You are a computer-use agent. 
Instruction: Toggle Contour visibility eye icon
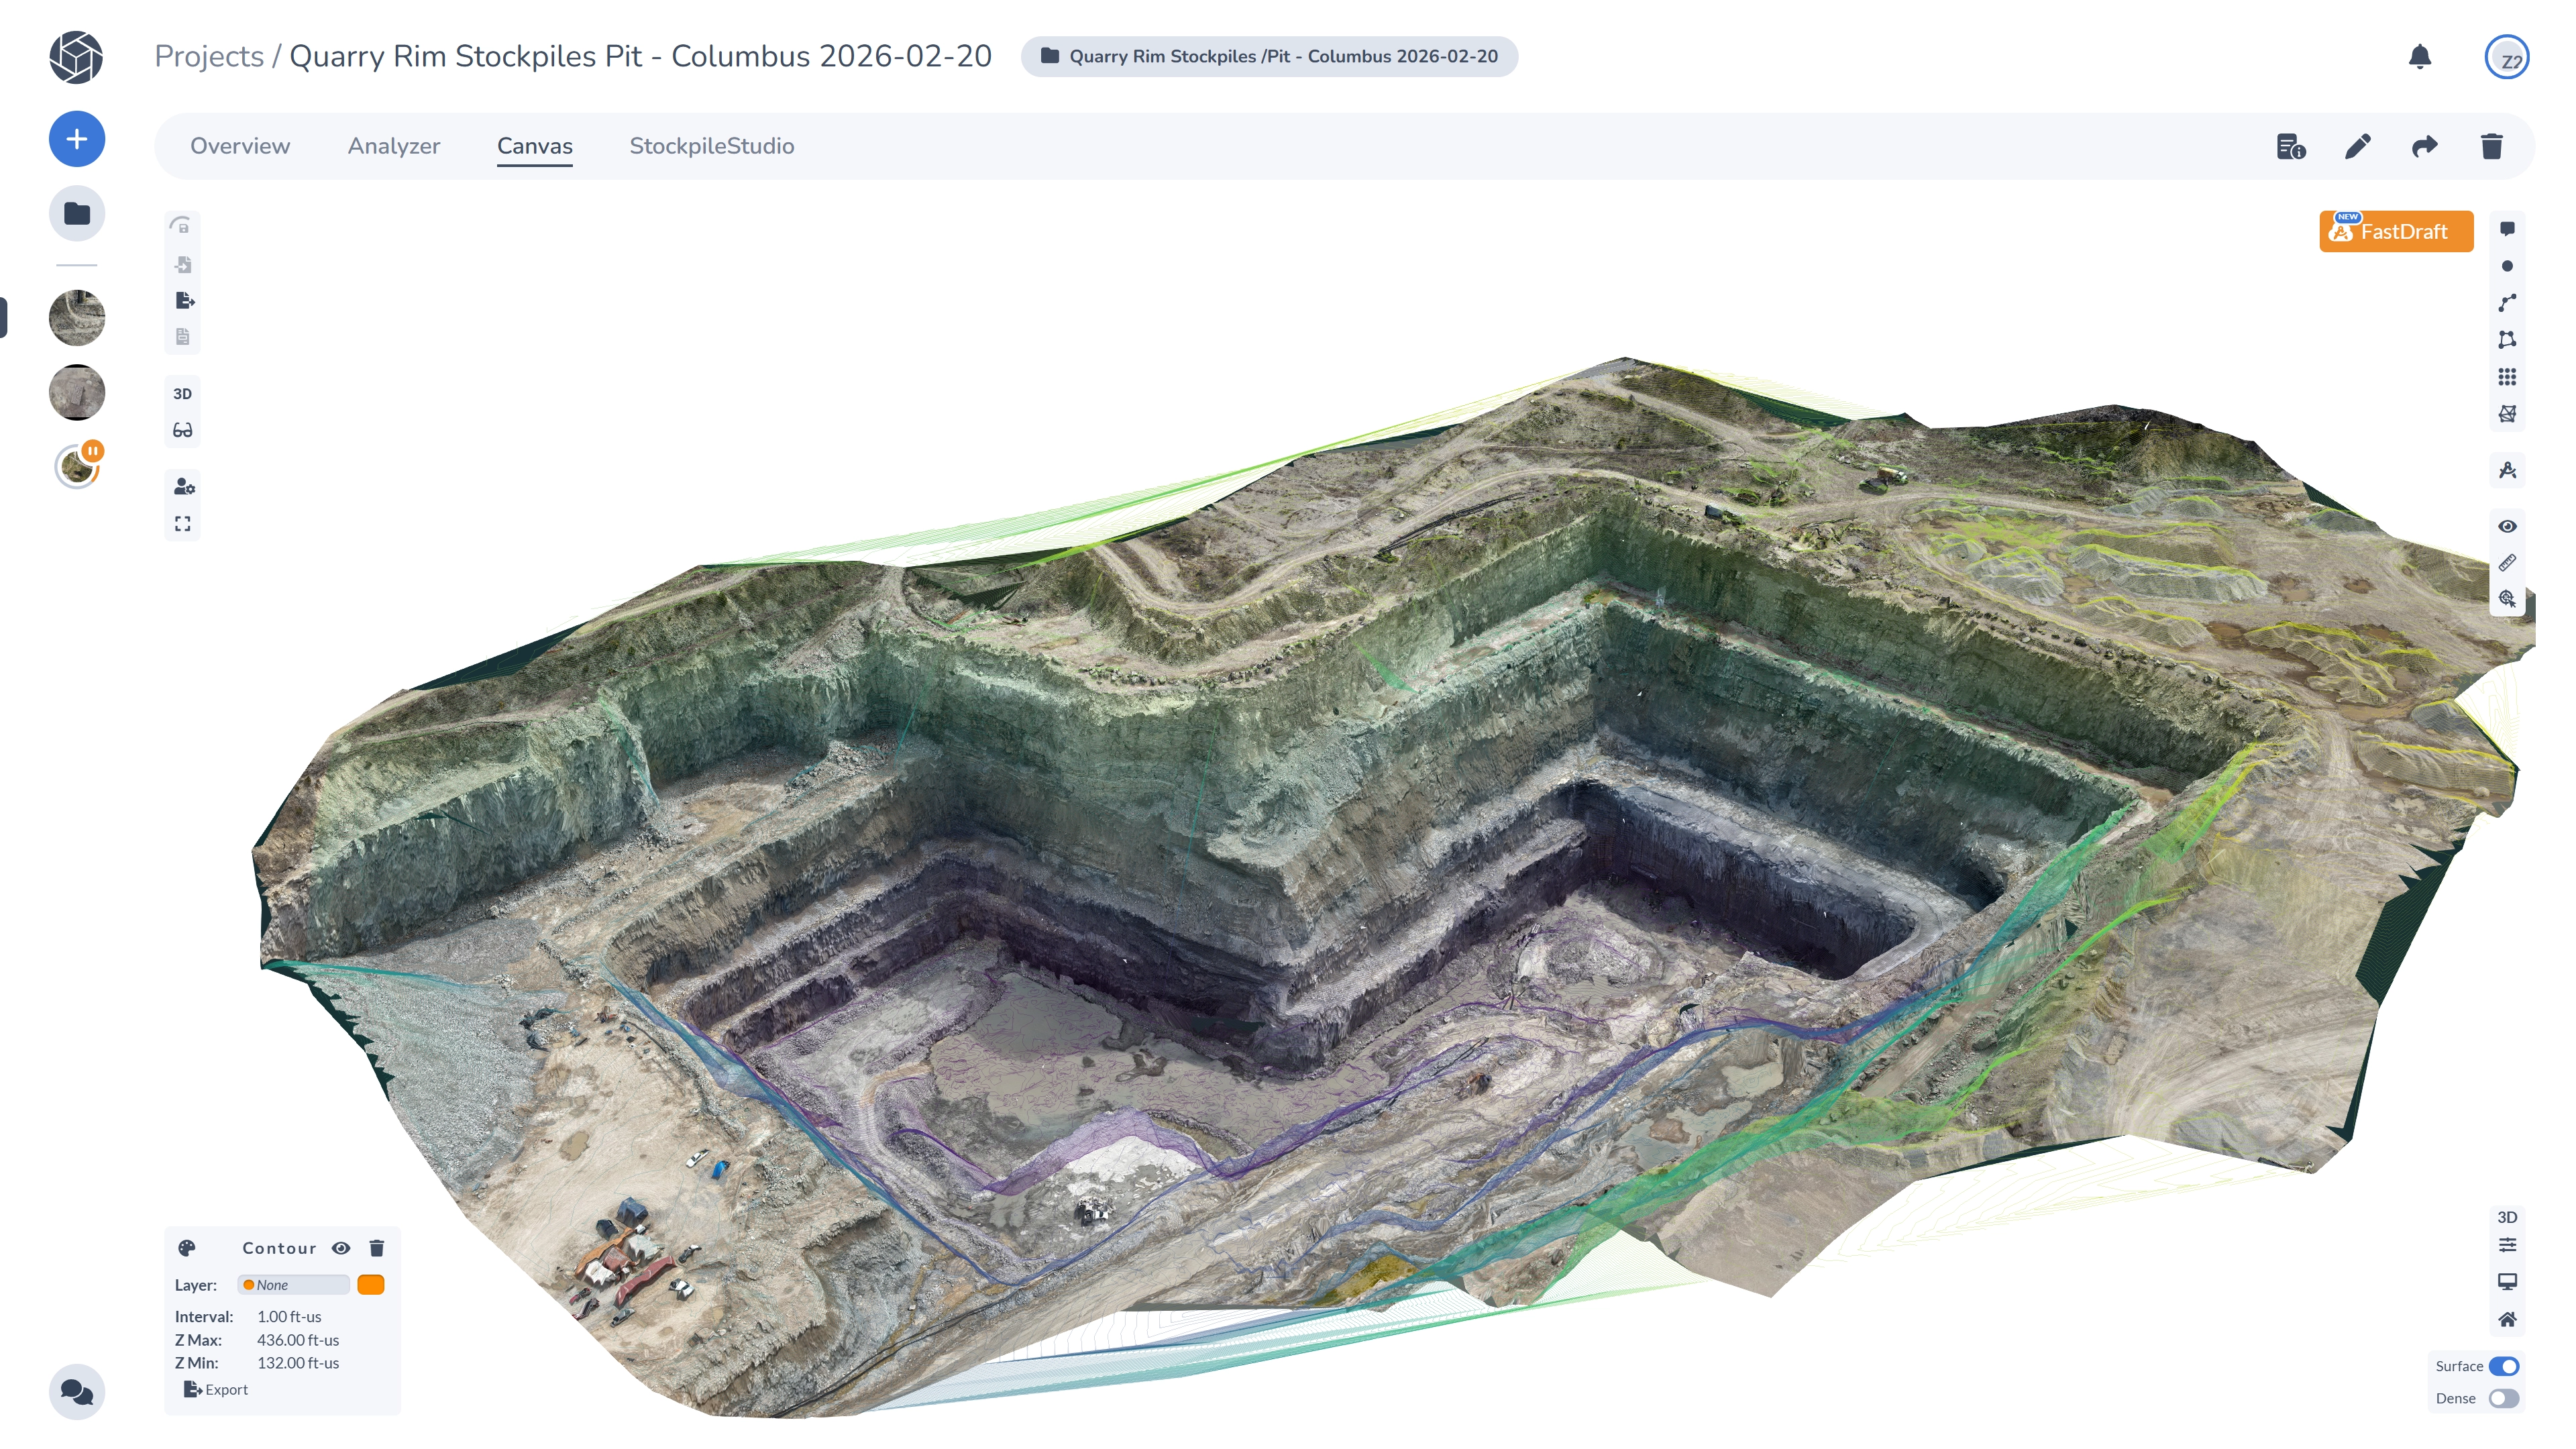pyautogui.click(x=341, y=1248)
